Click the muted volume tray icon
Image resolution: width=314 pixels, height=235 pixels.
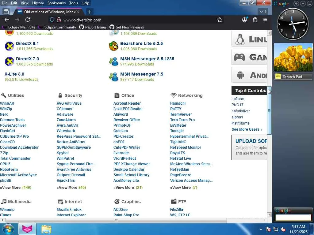point(283,229)
